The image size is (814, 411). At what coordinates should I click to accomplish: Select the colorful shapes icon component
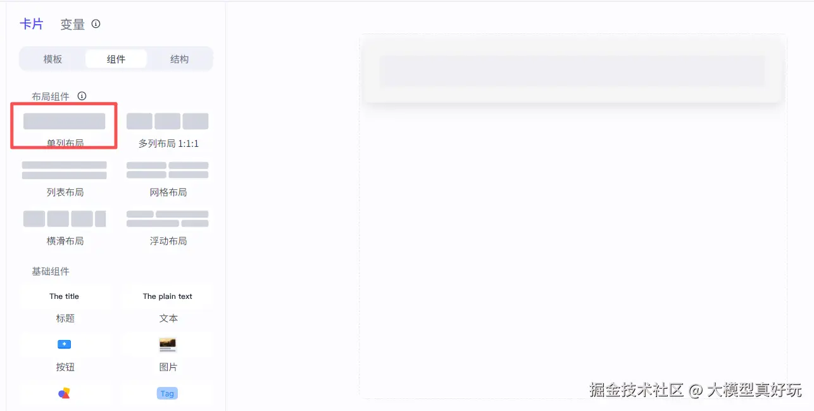(x=65, y=393)
